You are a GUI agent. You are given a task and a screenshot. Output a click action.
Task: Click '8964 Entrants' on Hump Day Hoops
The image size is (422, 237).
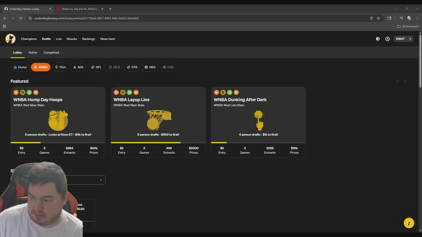pos(69,150)
